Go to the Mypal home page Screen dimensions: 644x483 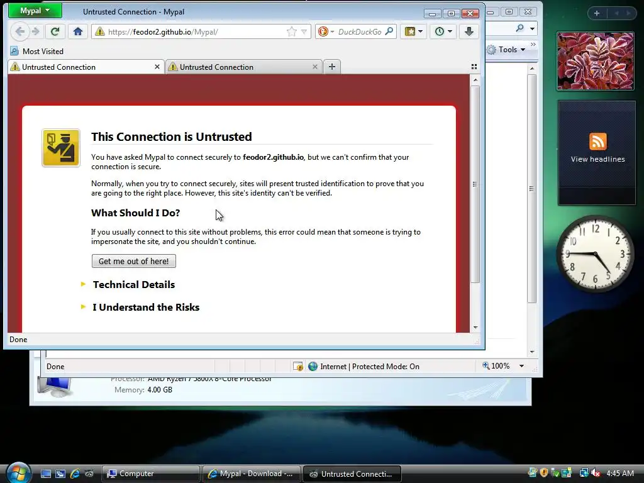(x=77, y=31)
